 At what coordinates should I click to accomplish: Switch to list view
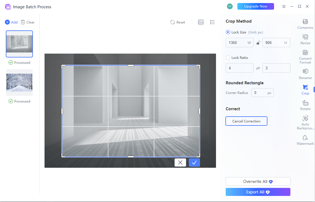212,22
